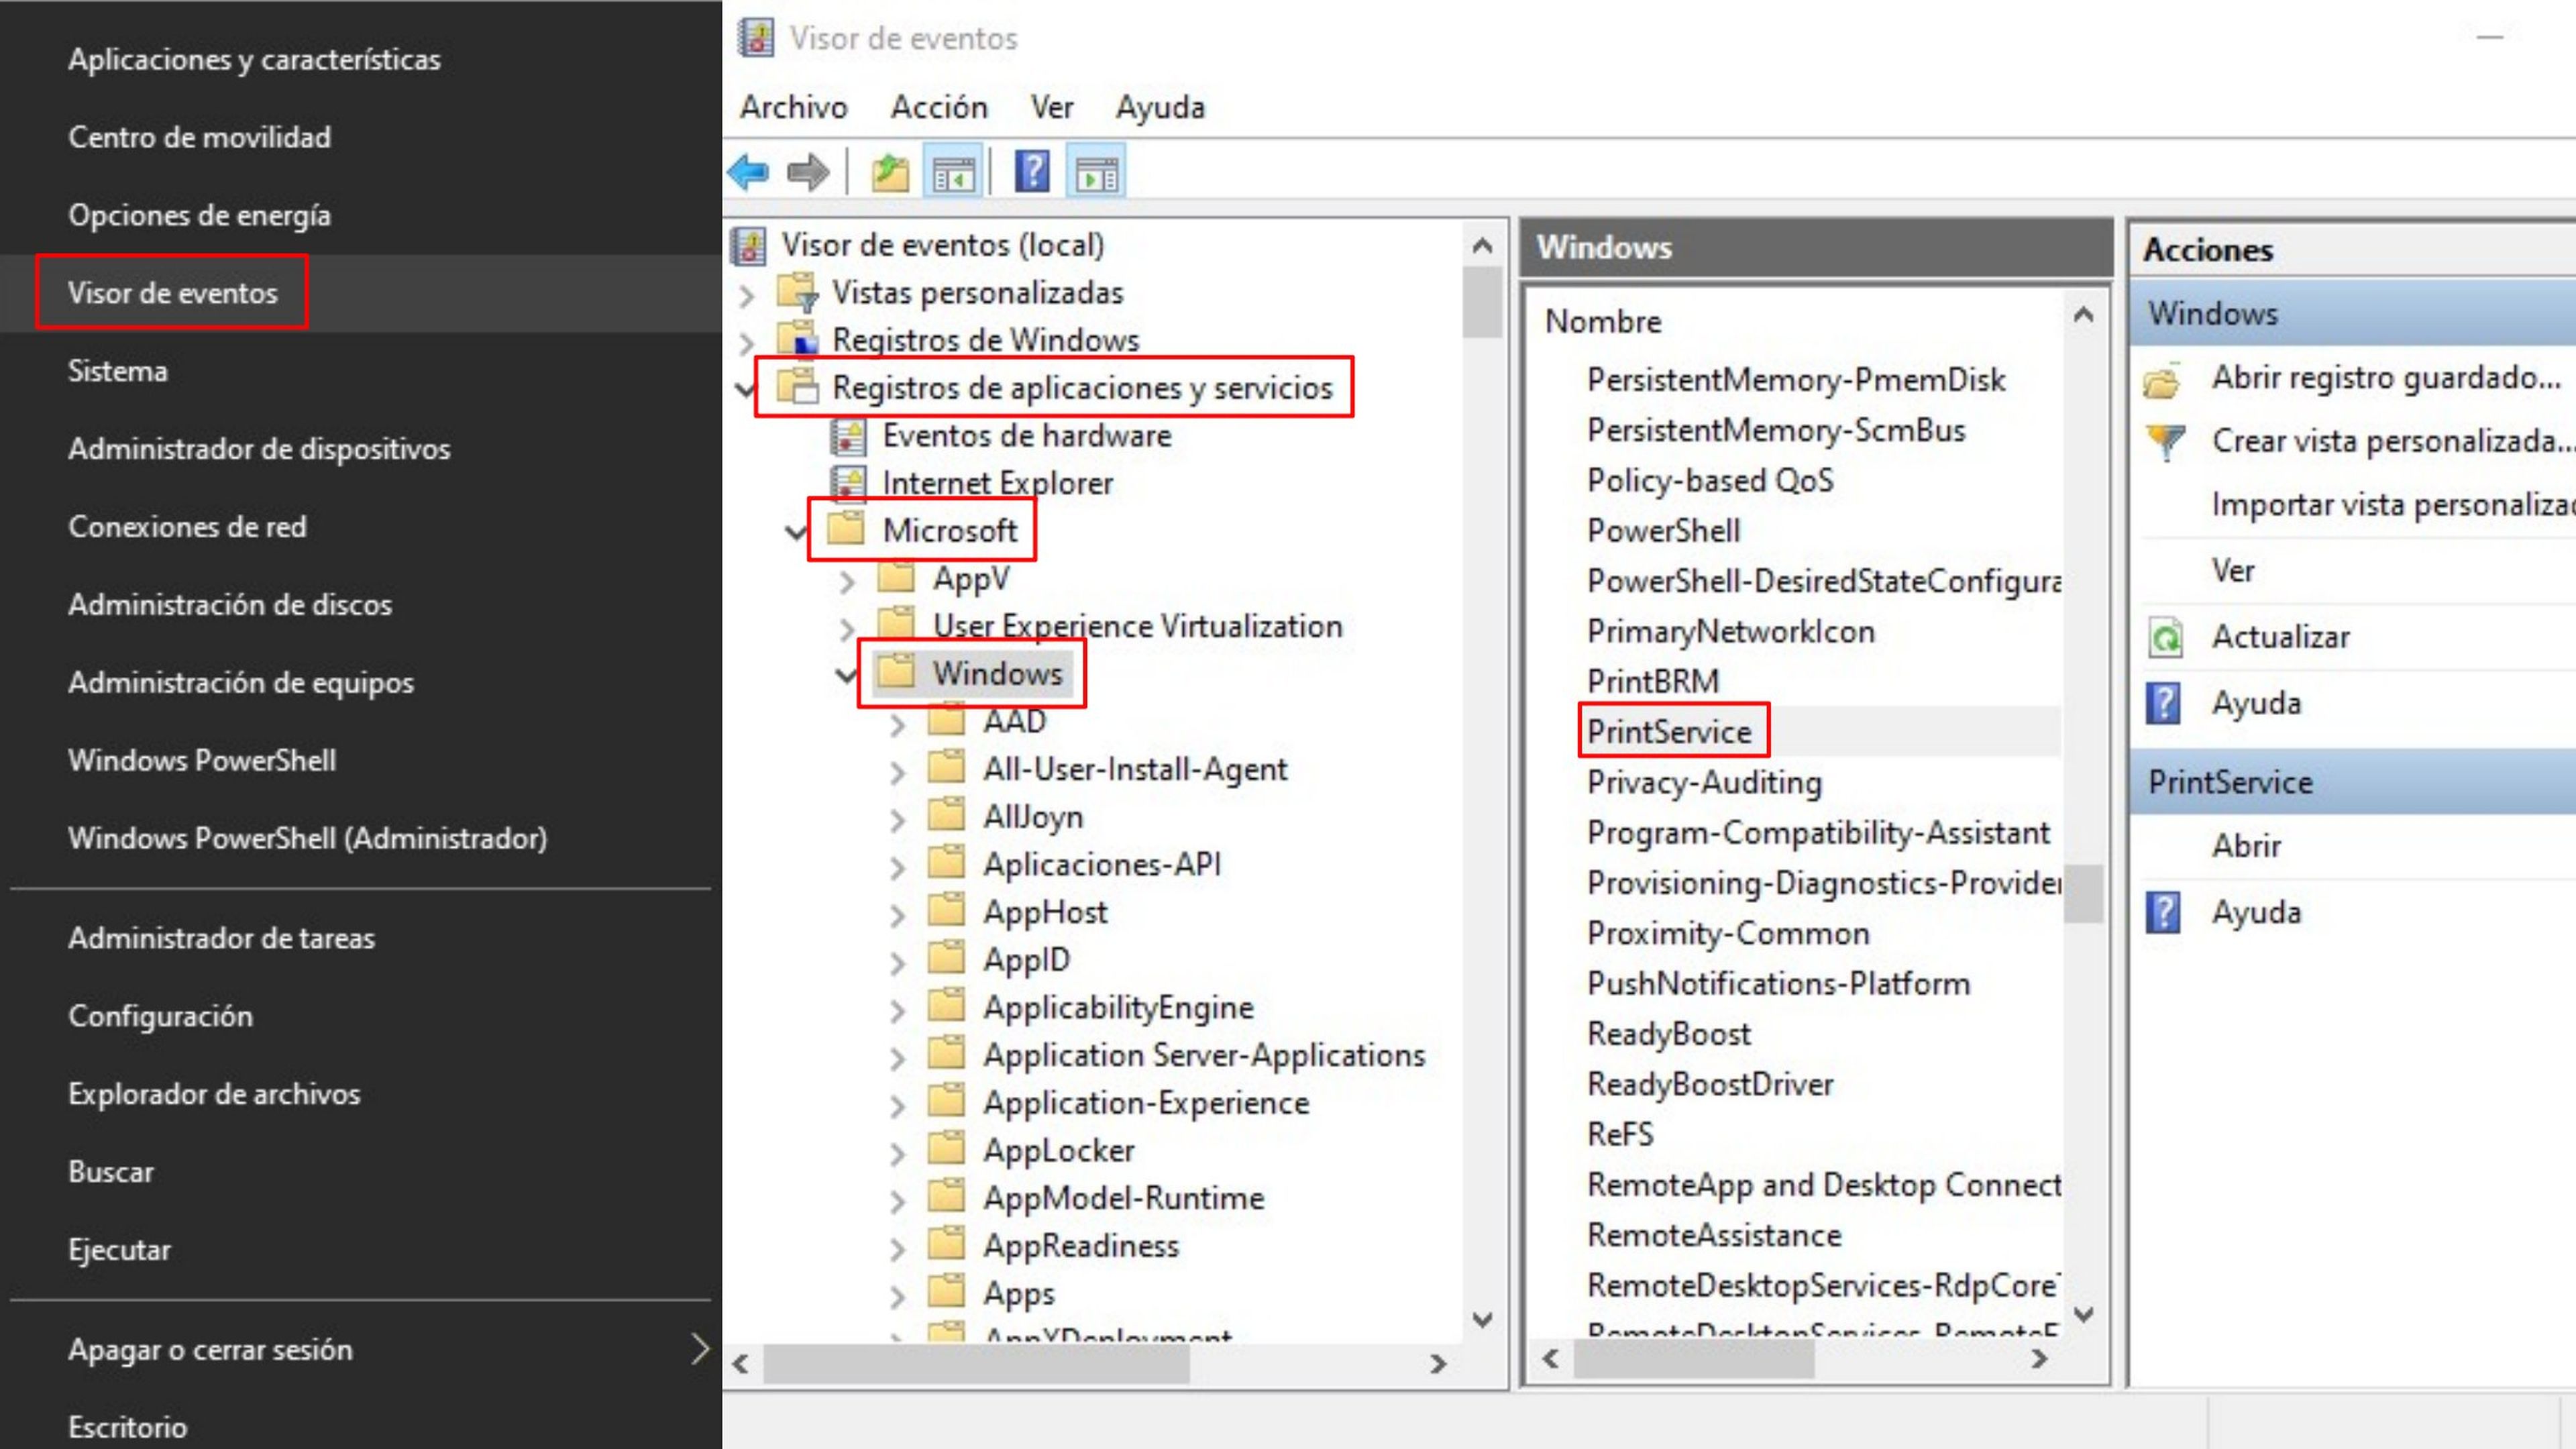
Task: Expand the AppHost tree node
Action: click(898, 914)
